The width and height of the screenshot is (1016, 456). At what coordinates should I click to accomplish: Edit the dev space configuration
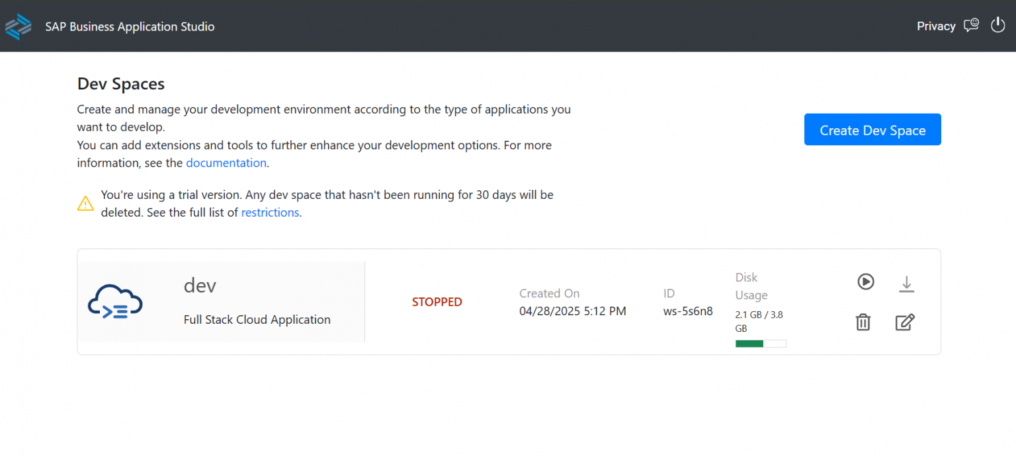click(905, 322)
